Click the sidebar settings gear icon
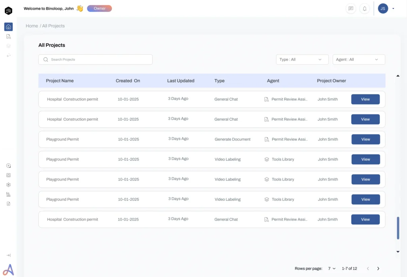The width and height of the screenshot is (407, 277). pyautogui.click(x=8, y=185)
